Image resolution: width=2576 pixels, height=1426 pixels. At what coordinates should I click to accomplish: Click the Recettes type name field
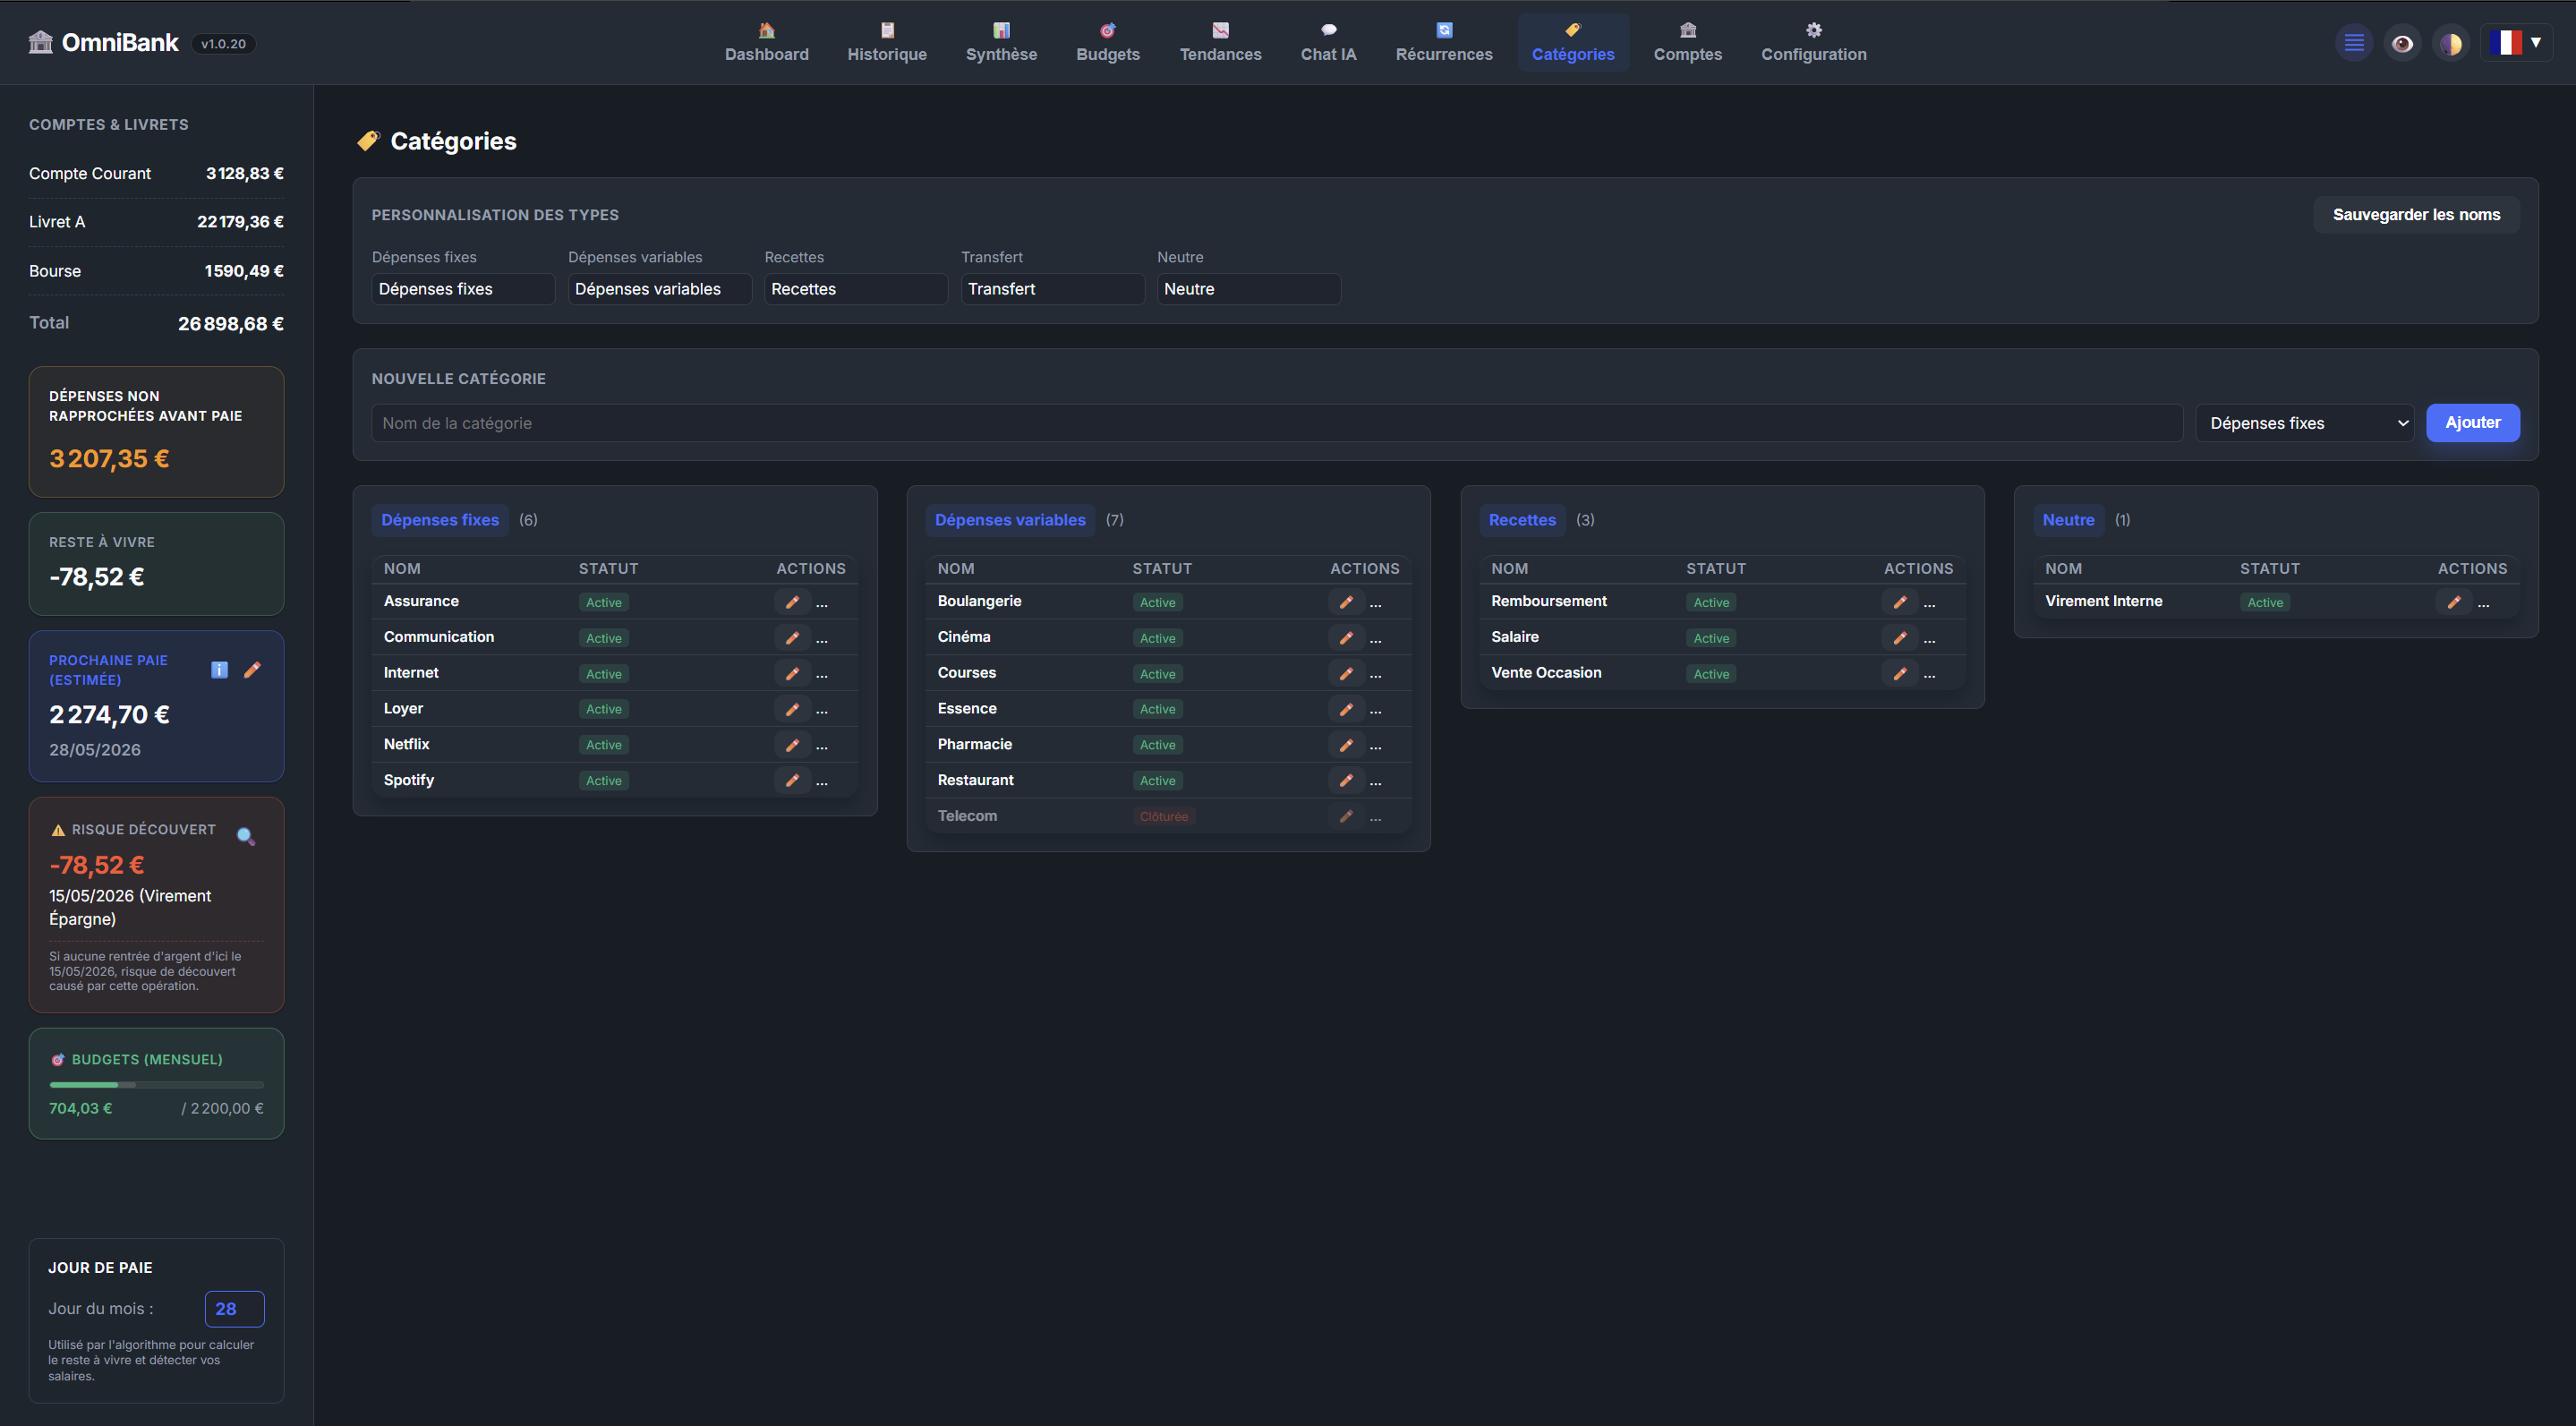coord(856,289)
